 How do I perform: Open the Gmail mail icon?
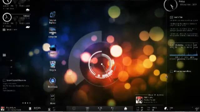pyautogui.click(x=4, y=30)
